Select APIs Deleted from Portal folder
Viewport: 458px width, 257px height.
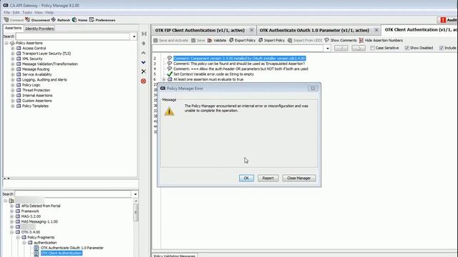[41, 206]
